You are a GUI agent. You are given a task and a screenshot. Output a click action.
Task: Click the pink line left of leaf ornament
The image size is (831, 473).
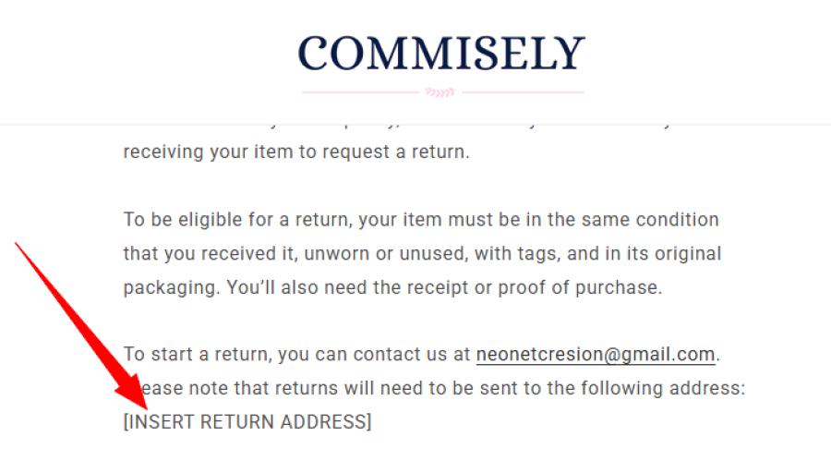pos(359,92)
